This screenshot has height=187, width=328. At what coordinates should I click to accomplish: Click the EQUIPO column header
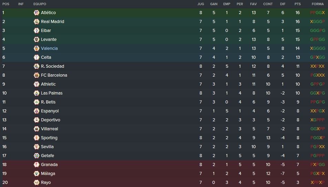pos(40,4)
